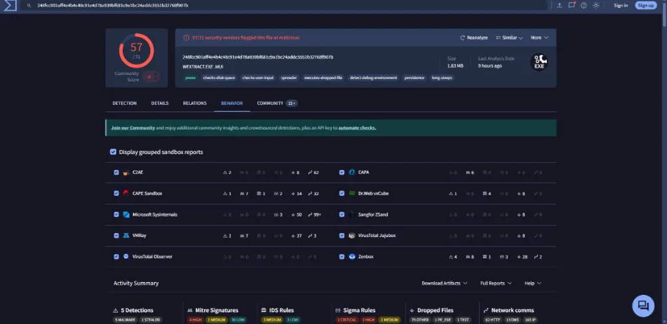Toggle Display grouped sandbox reports checkbox

(113, 152)
